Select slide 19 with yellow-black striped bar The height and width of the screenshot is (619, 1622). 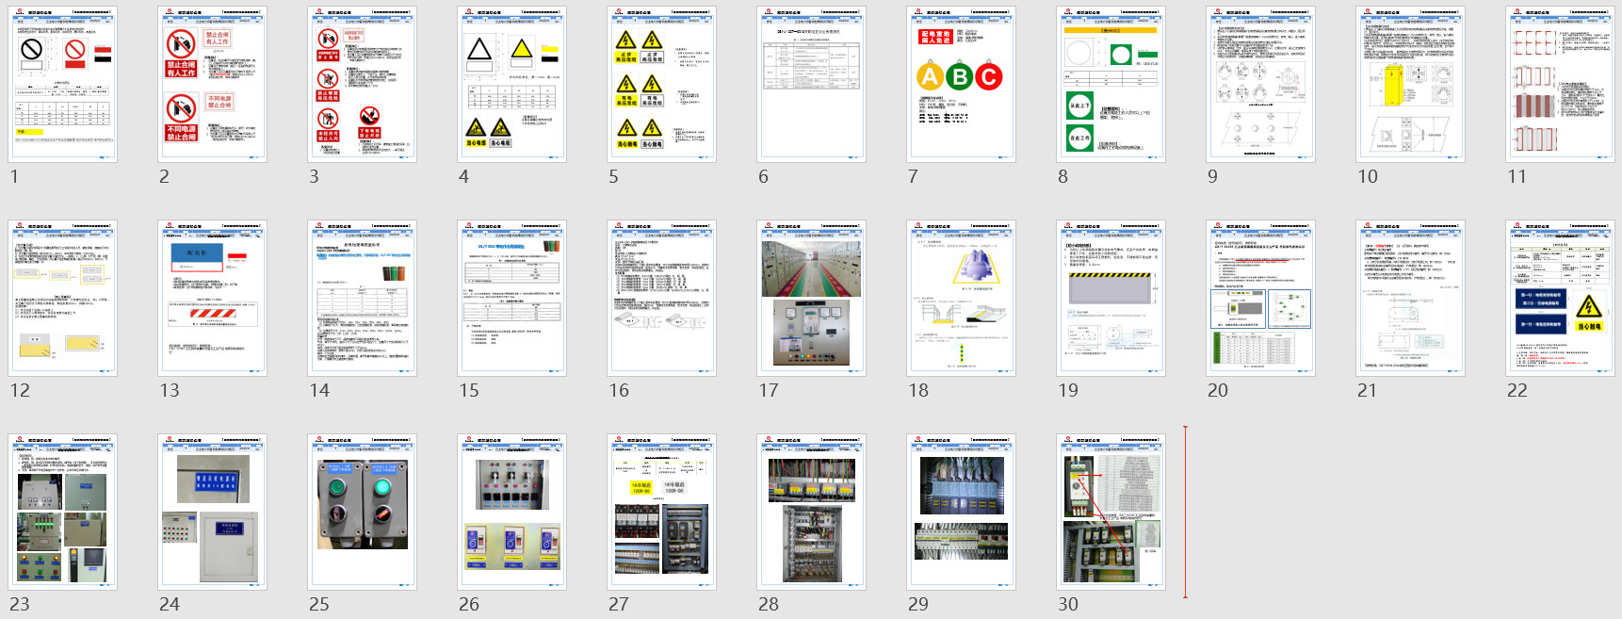(1111, 299)
